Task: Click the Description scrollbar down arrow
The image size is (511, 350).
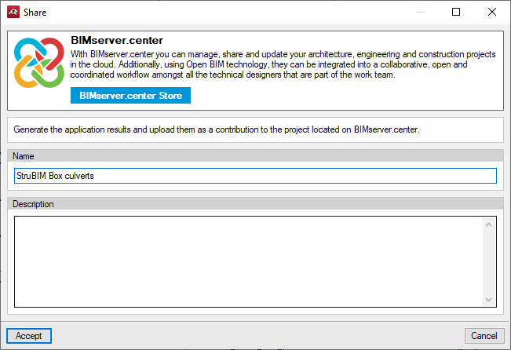Action: 488,300
